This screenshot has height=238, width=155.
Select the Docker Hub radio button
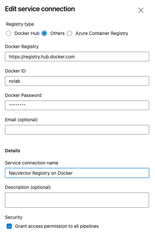pos(9,33)
